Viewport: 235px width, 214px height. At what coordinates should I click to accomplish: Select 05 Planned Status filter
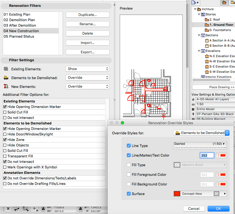31,36
